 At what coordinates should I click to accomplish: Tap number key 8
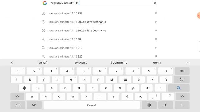click(x=133, y=71)
